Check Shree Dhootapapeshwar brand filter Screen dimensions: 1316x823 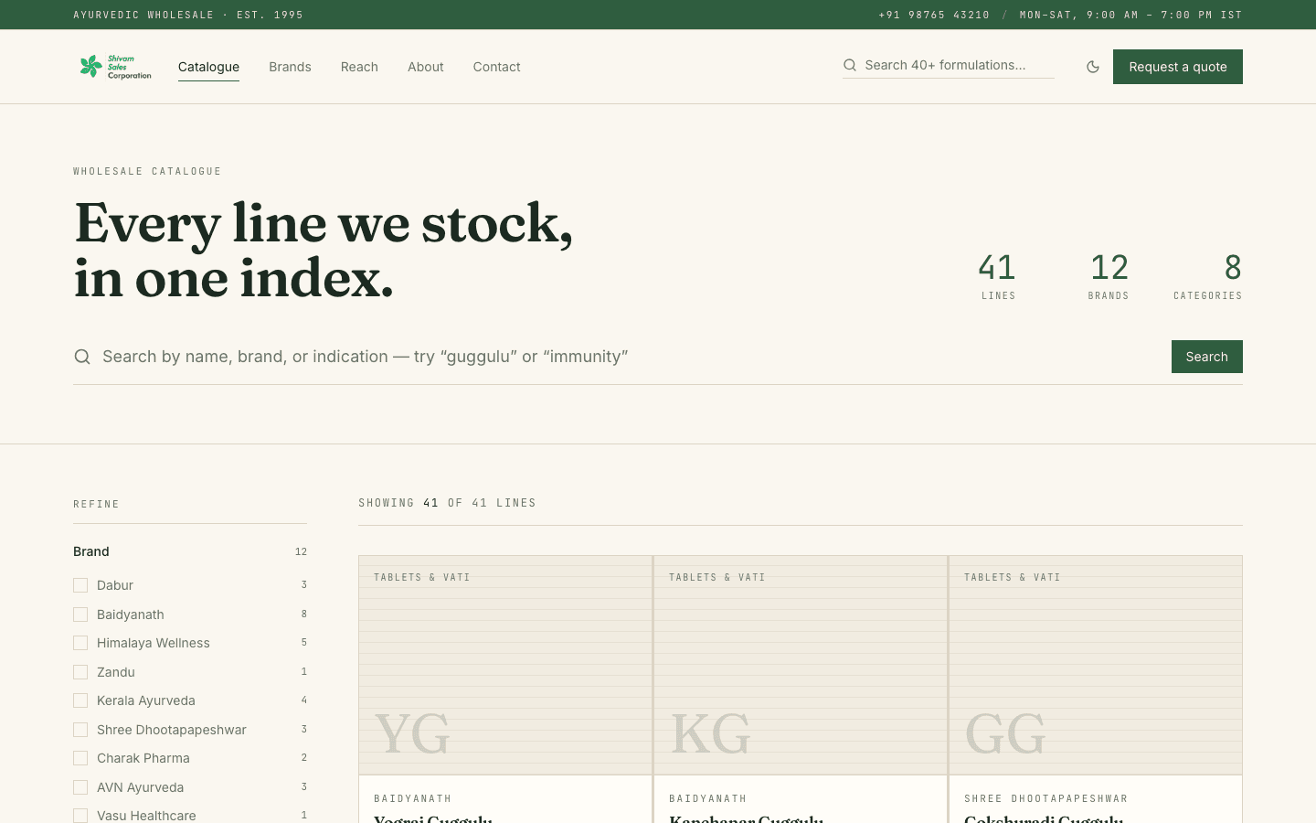point(80,730)
